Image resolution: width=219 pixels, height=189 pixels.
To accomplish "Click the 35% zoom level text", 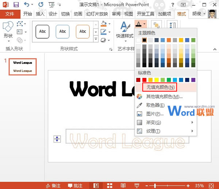I will (199, 186).
